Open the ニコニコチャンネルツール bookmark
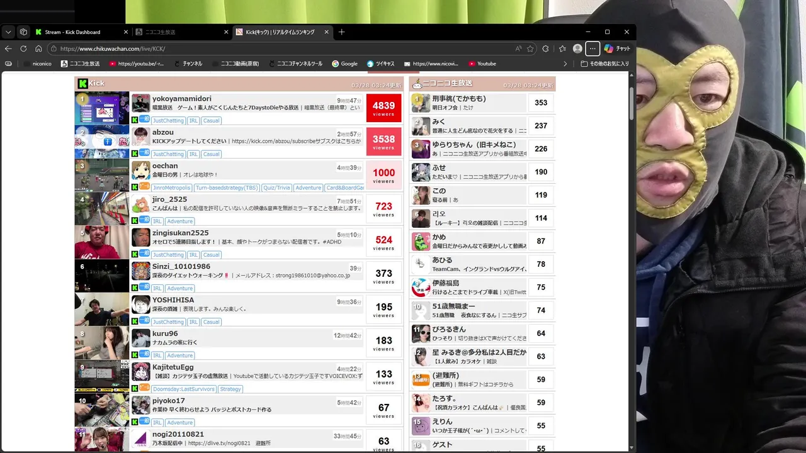 [x=295, y=64]
